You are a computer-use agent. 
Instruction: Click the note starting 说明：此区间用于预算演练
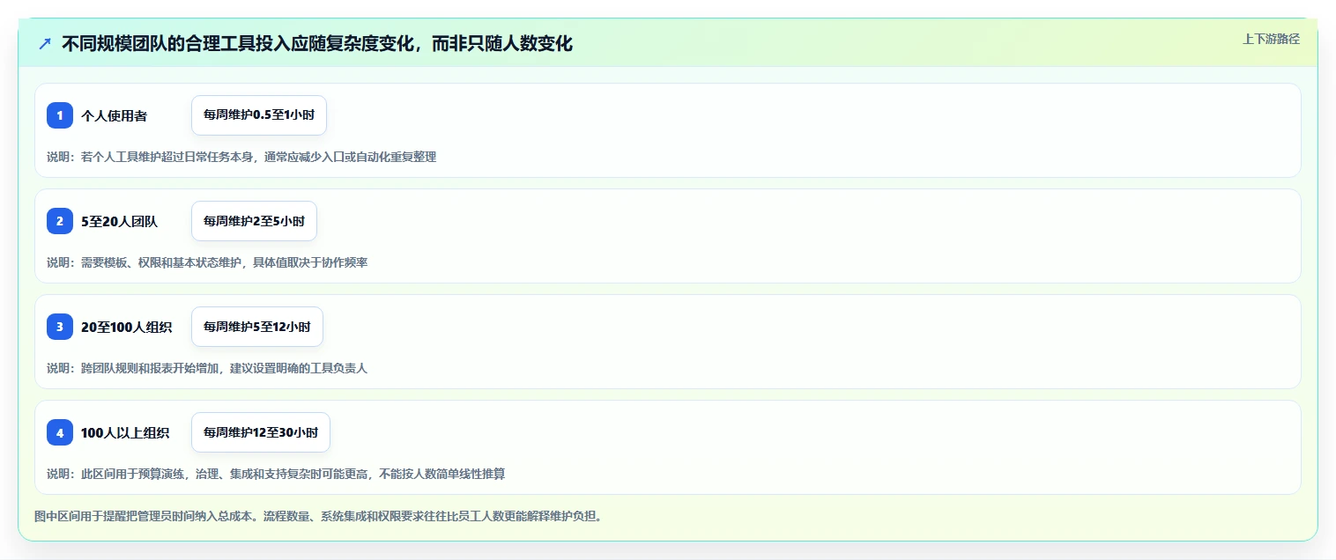click(x=276, y=474)
